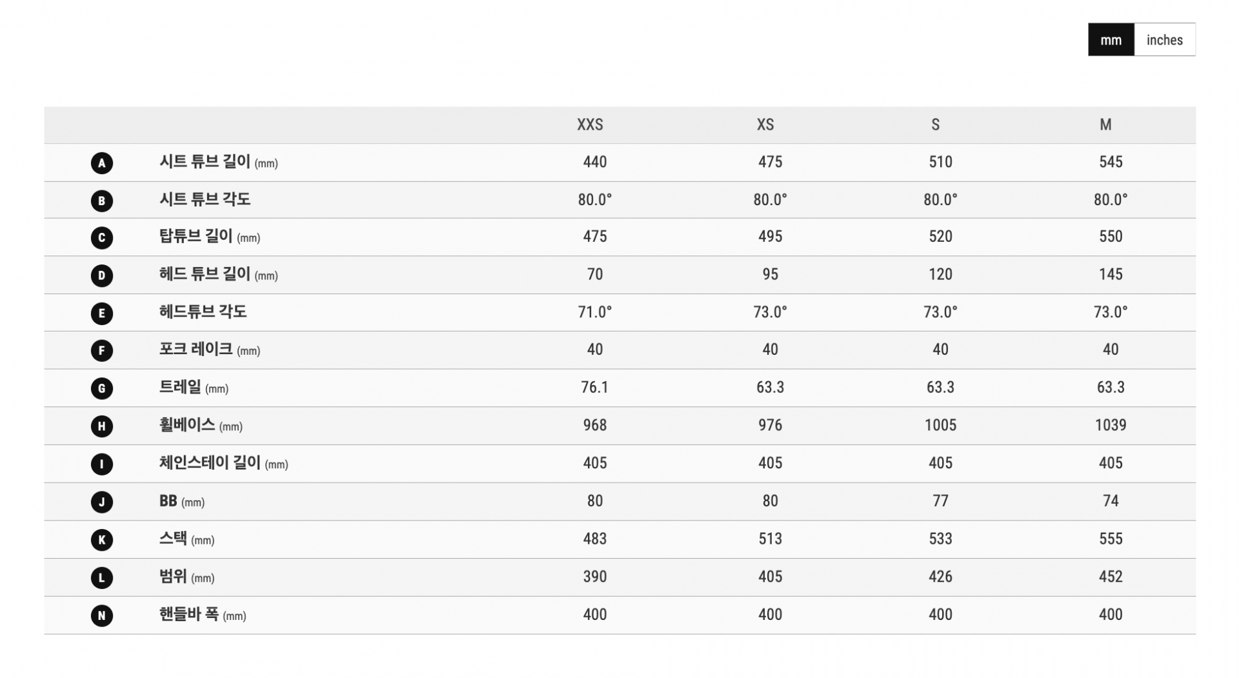Click the B seat tube angle icon
Screen dimensions: 1239x678
click(x=101, y=201)
